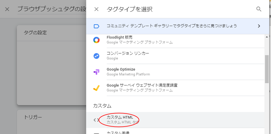271x134 pixels.
Task: Click the blue tag icon in gallery banner
Action: point(96,26)
